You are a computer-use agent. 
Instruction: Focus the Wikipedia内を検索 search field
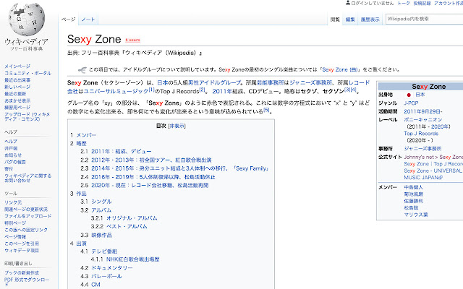point(425,19)
